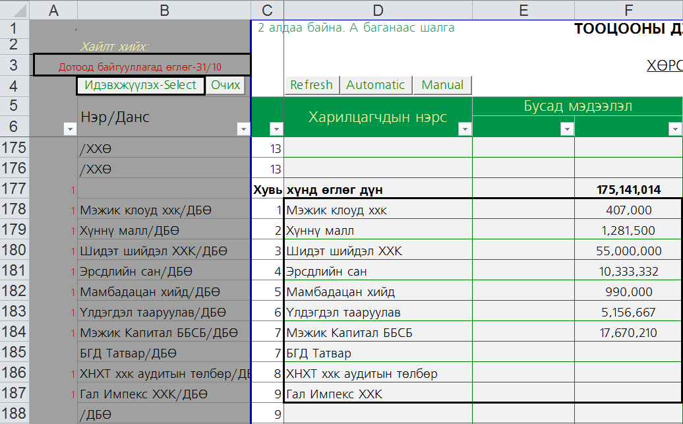The image size is (683, 424).
Task: Click the Хайлт хийх label
Action: tap(114, 46)
